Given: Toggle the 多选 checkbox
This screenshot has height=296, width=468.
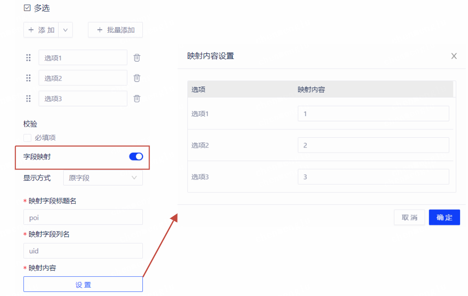Looking at the screenshot, I should click(27, 8).
